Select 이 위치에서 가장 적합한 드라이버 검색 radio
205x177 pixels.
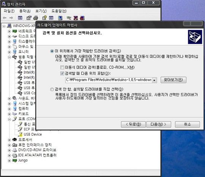coord(52,51)
